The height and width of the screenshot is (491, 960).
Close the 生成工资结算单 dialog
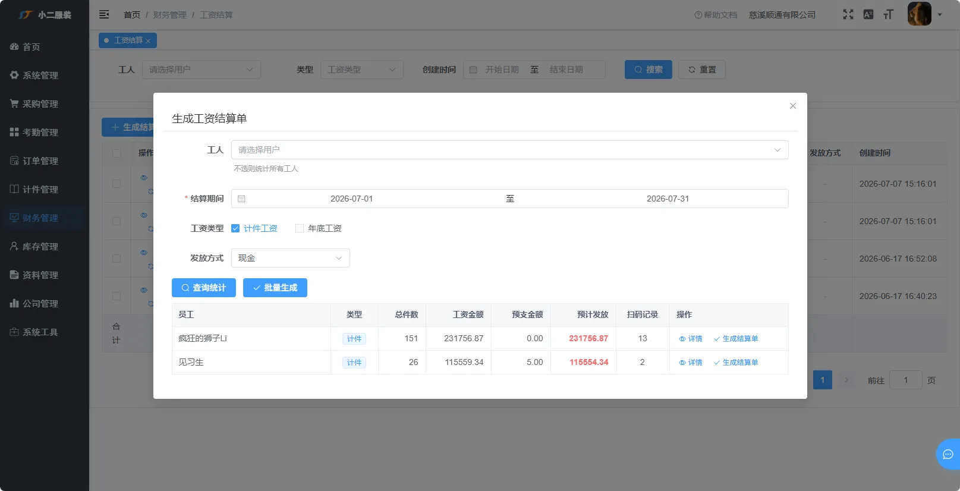(x=792, y=106)
